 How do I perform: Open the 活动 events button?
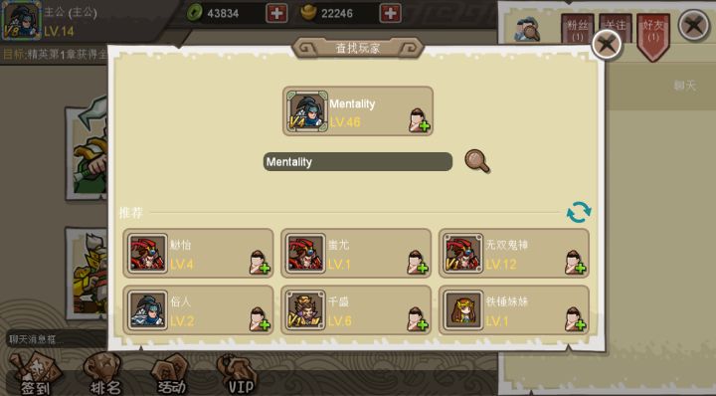coord(171,375)
